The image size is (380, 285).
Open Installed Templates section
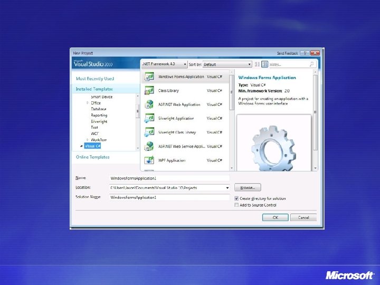(94, 89)
